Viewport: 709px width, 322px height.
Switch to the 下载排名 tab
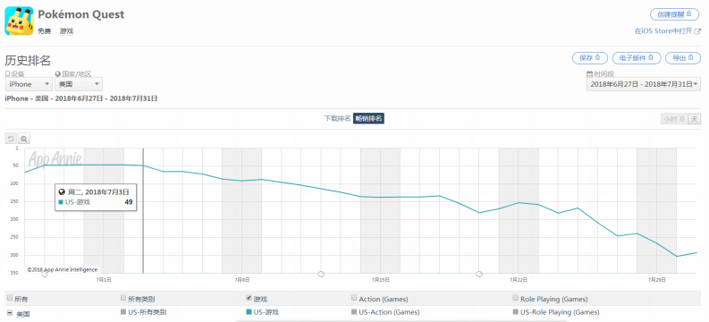(x=337, y=118)
